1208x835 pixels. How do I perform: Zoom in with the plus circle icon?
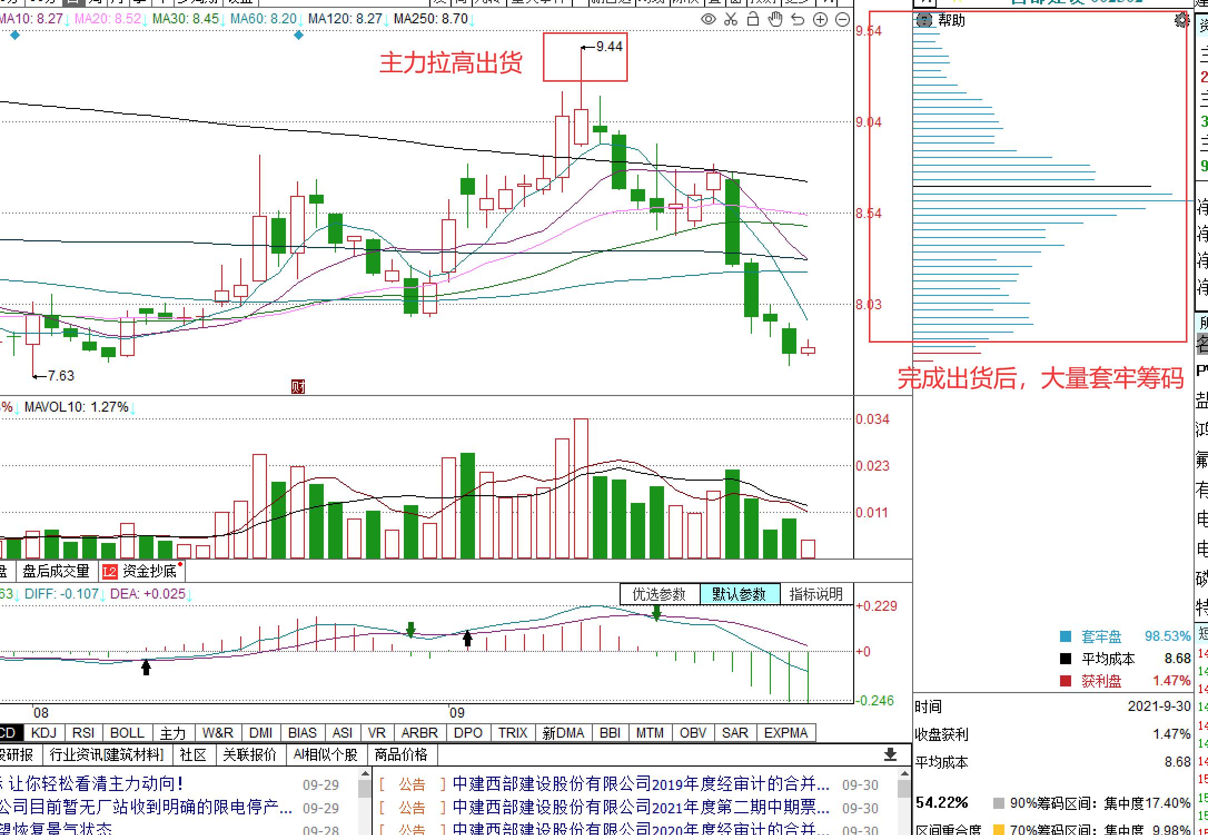tap(820, 20)
